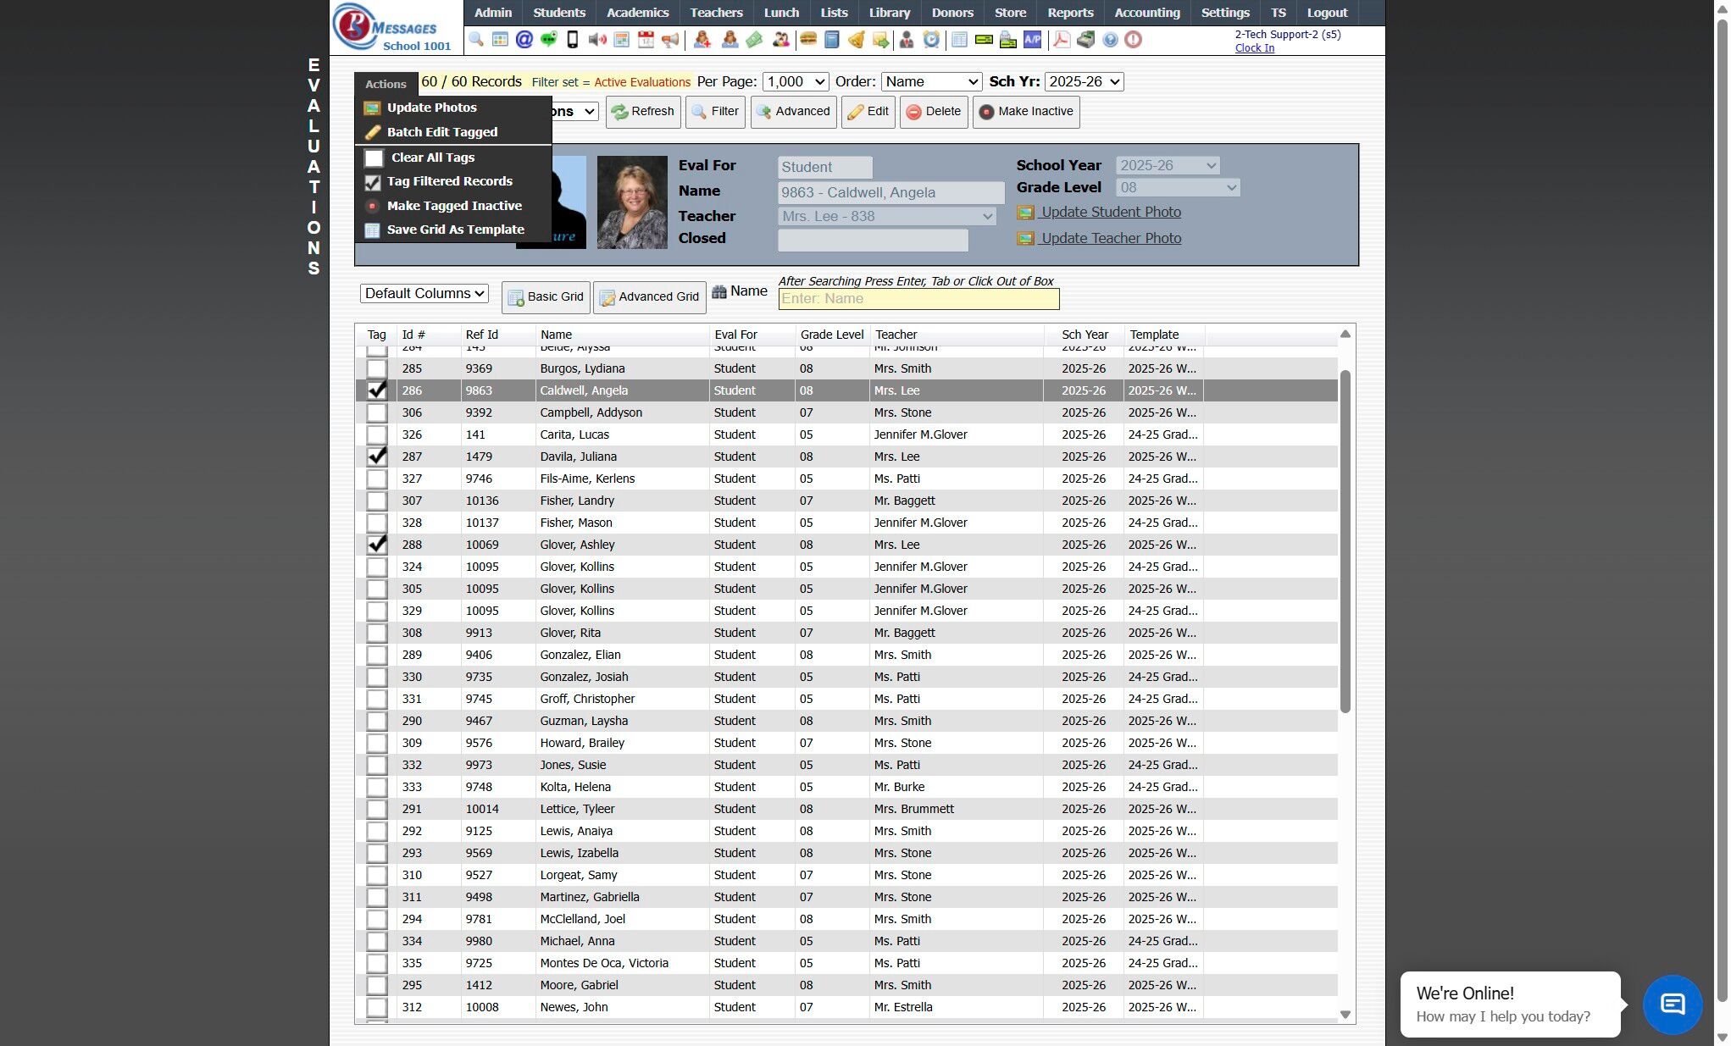This screenshot has height=1046, width=1731.
Task: Open the Sch Yr 2025-26 dropdown
Action: [x=1084, y=82]
